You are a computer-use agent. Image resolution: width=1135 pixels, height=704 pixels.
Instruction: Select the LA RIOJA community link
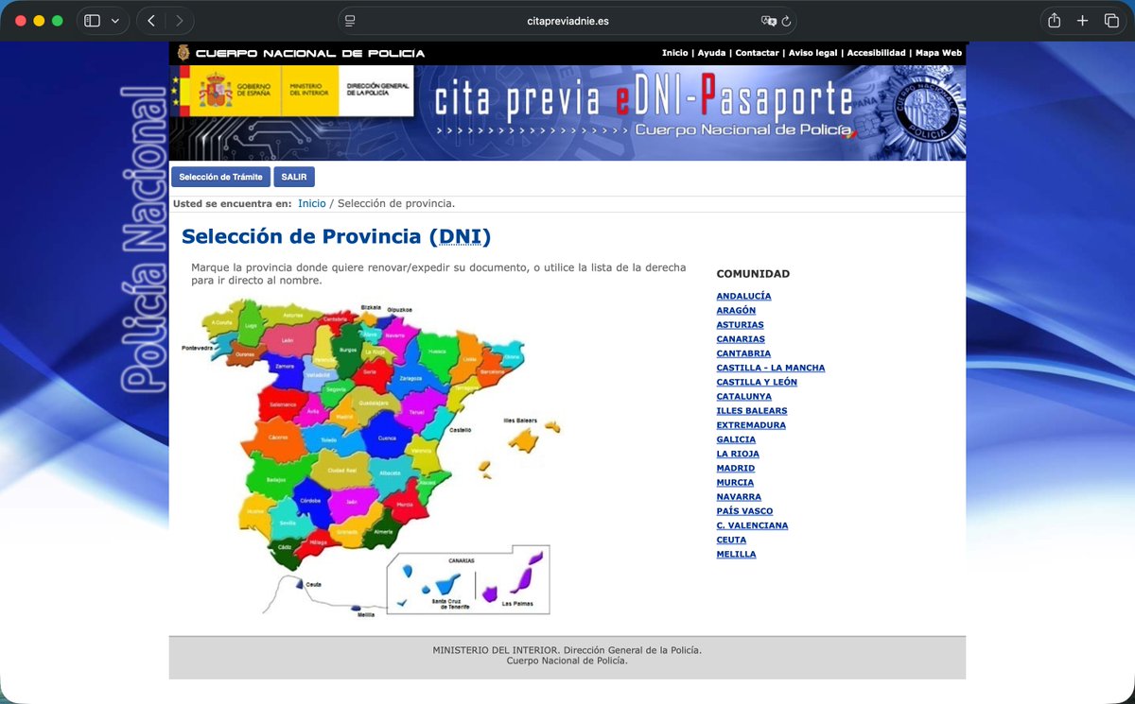tap(738, 454)
